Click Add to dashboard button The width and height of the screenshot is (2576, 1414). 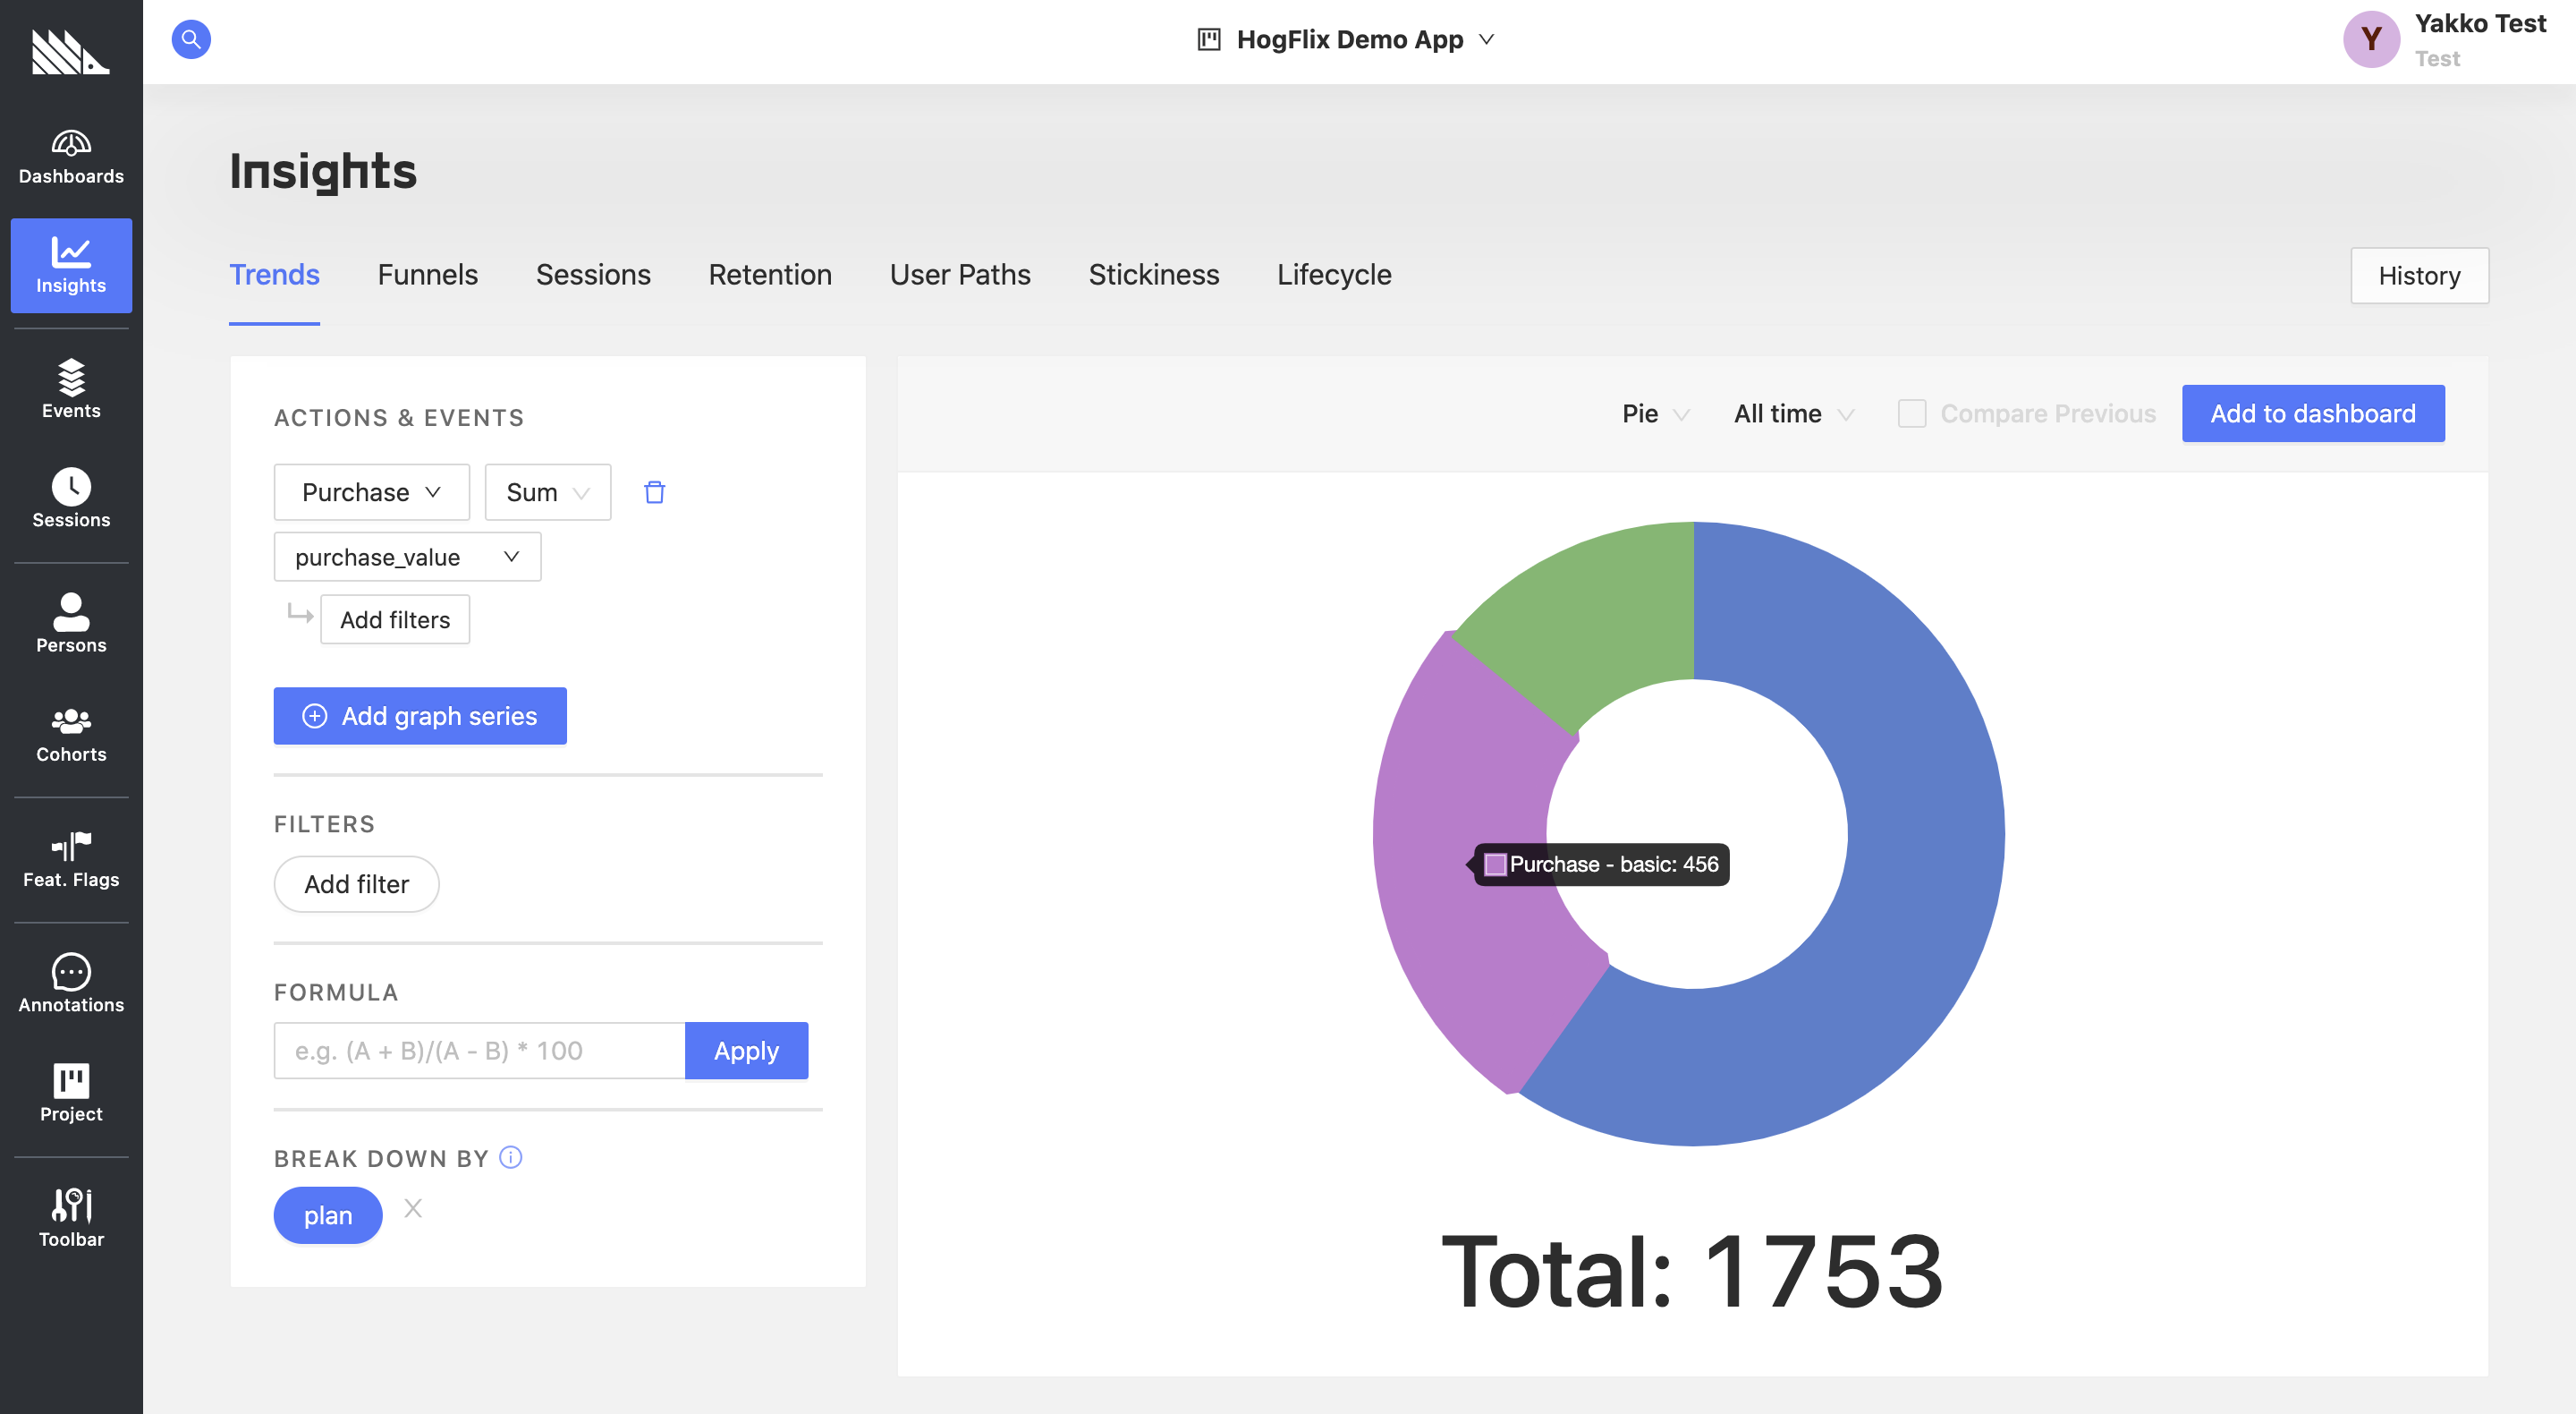tap(2312, 413)
